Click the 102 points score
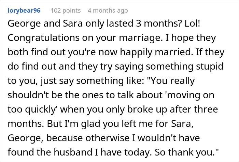This screenshot has height=162, width=239. [x=66, y=11]
